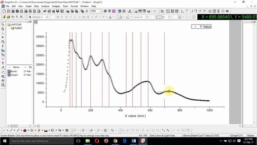
Task: Expand the scatter plot types dropdown arrow
Action: (x=14, y=130)
